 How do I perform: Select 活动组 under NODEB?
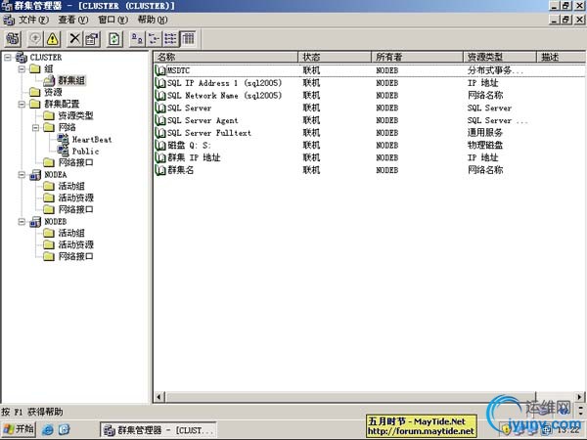(x=71, y=233)
